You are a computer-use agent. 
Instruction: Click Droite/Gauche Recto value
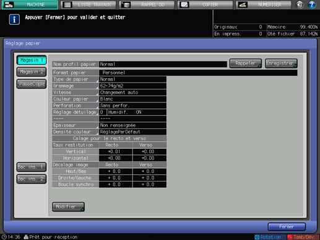116,178
